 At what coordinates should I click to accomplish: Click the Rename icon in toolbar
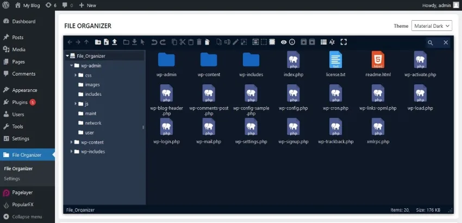(x=227, y=42)
